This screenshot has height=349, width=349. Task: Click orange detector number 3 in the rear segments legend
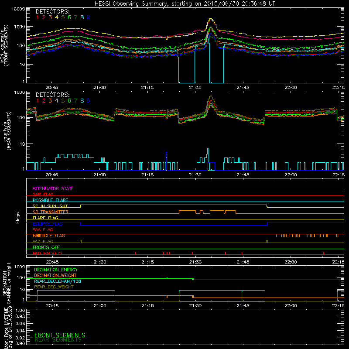(x=50, y=101)
